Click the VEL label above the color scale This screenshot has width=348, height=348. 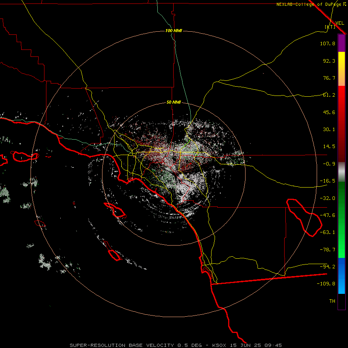[339, 23]
